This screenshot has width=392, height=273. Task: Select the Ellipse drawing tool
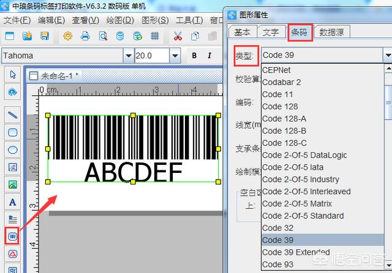(x=12, y=150)
